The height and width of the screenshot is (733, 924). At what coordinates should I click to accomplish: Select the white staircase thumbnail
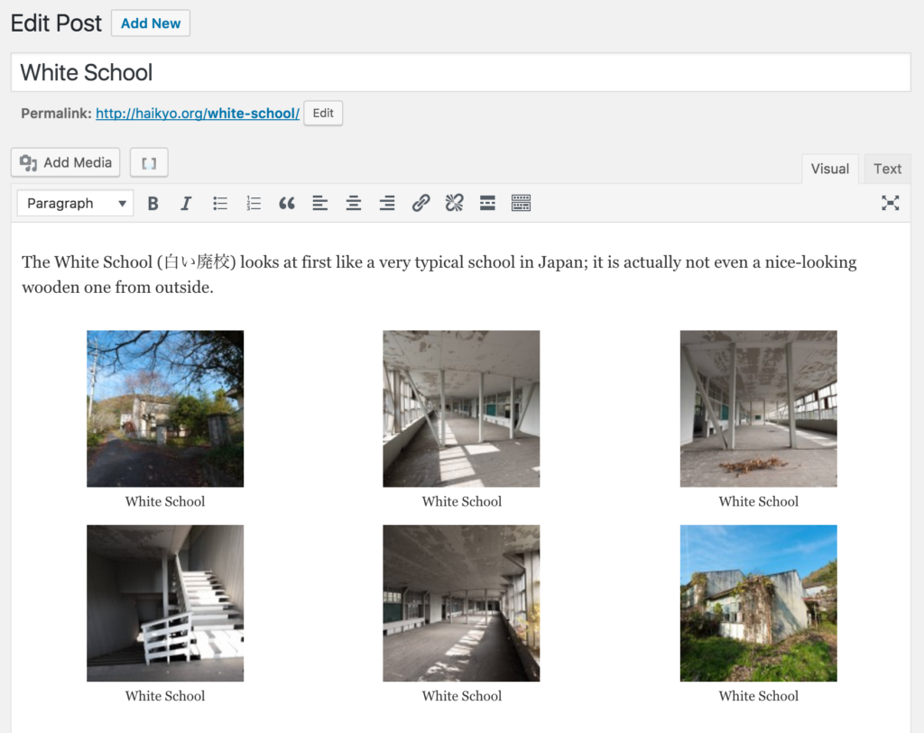pyautogui.click(x=165, y=603)
